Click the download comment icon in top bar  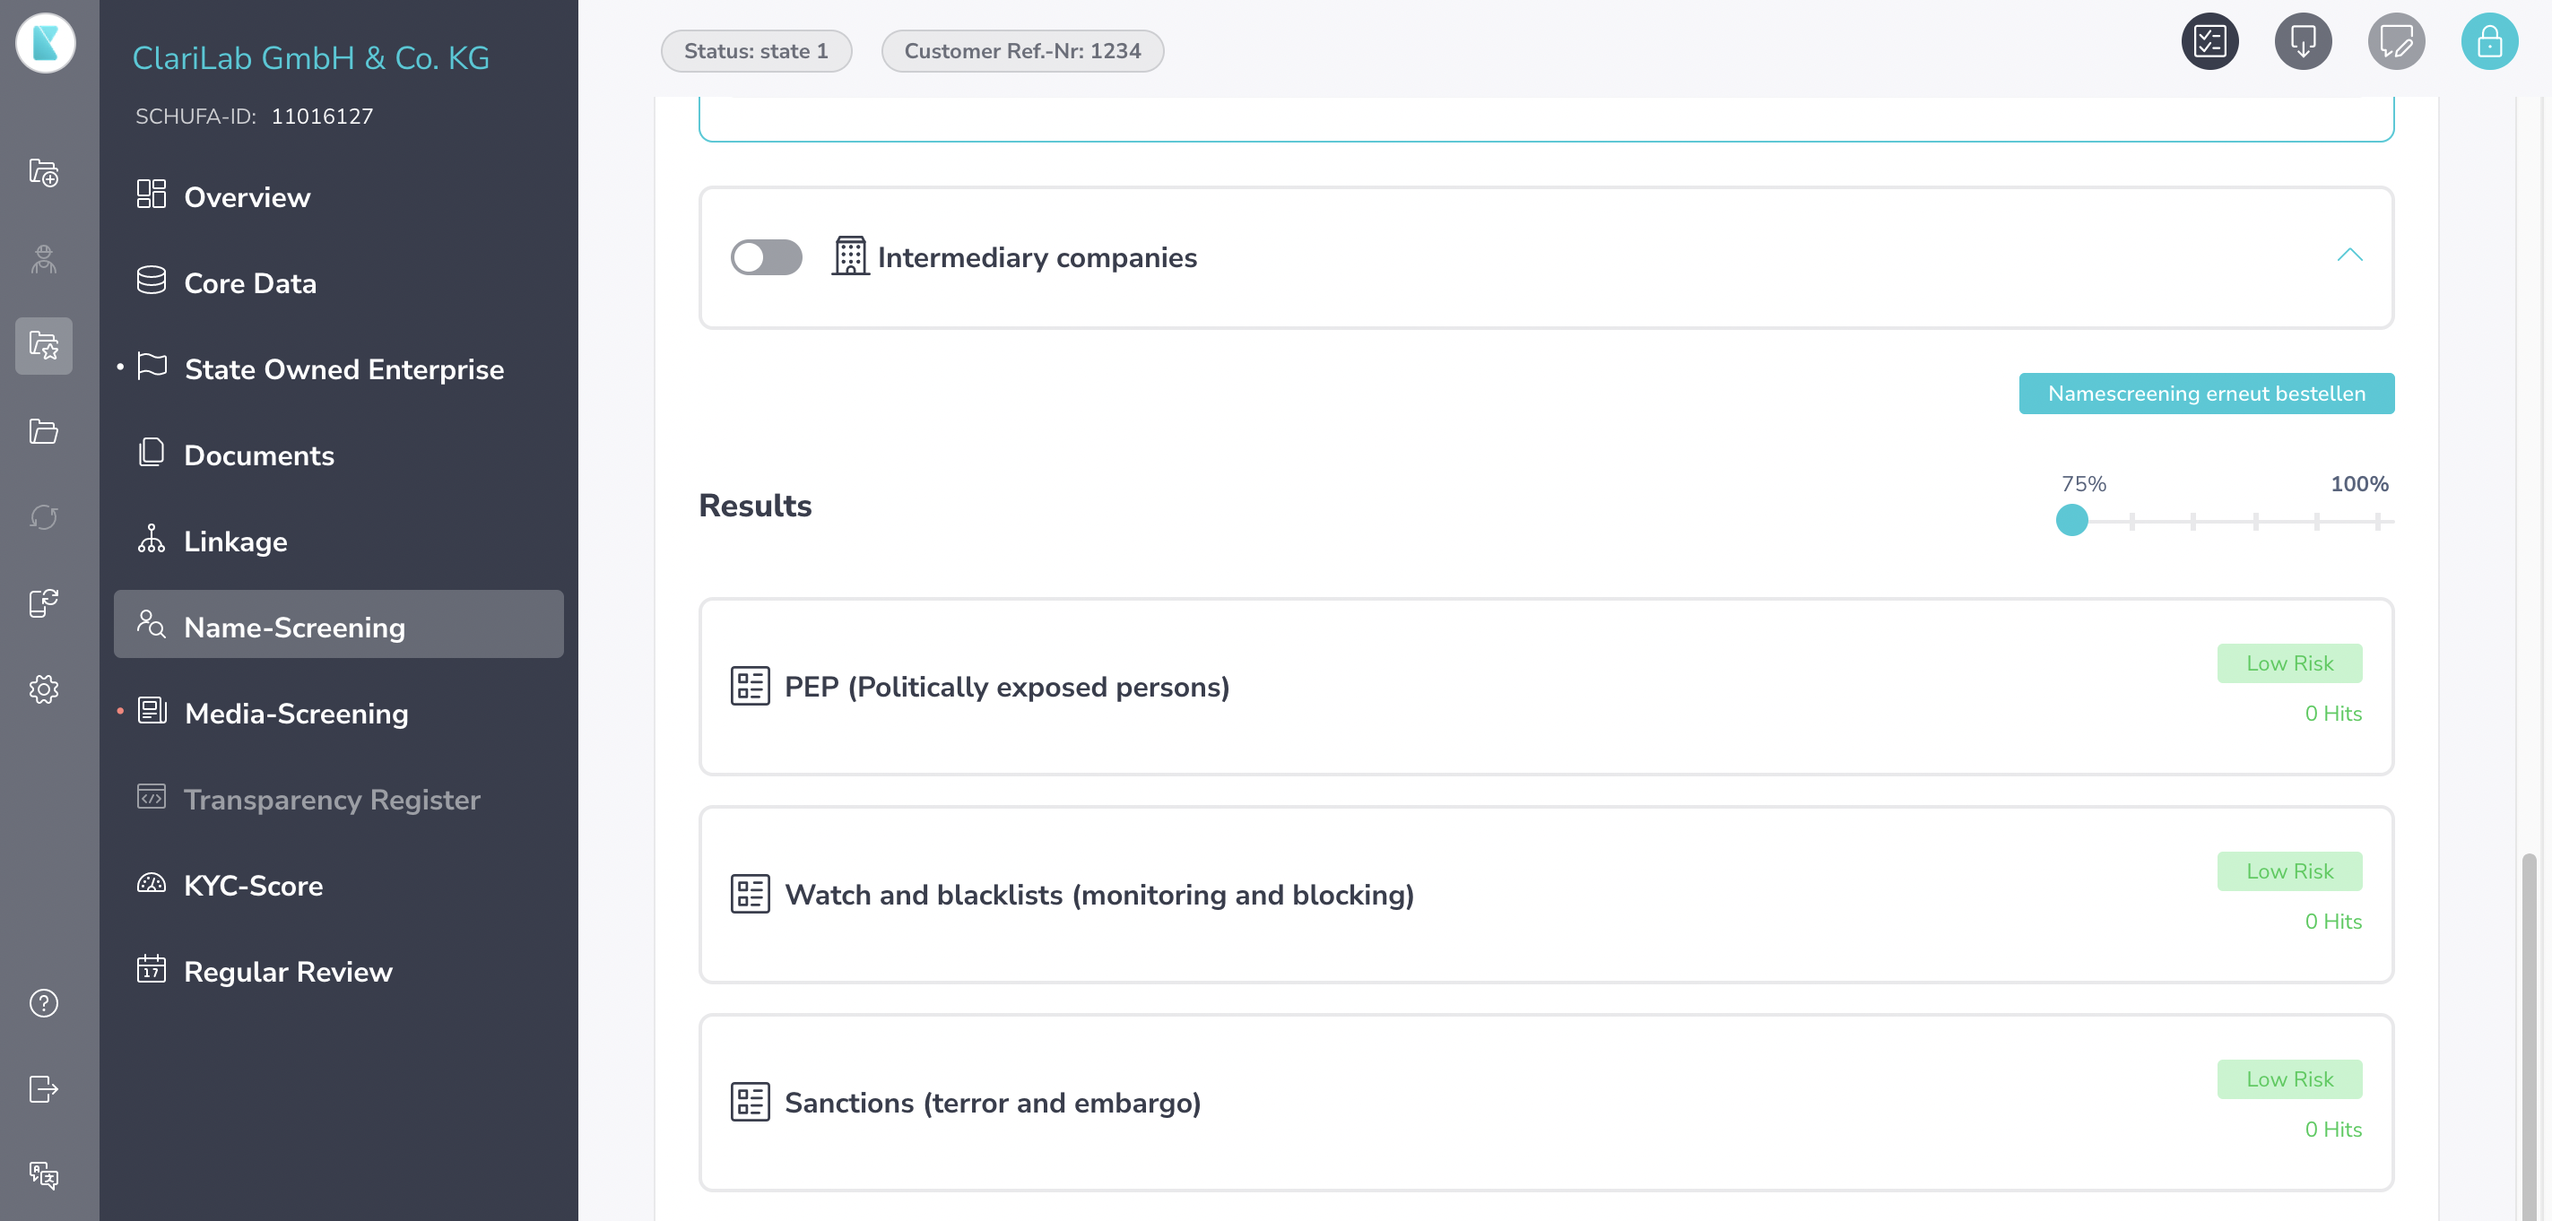click(2303, 41)
